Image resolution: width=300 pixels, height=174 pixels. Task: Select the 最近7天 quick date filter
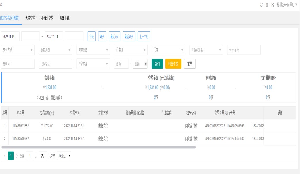(x=114, y=37)
